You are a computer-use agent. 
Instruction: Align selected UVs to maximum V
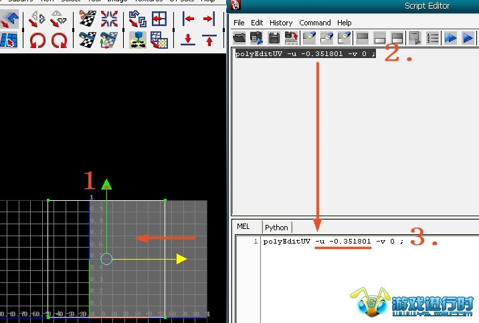point(209,40)
